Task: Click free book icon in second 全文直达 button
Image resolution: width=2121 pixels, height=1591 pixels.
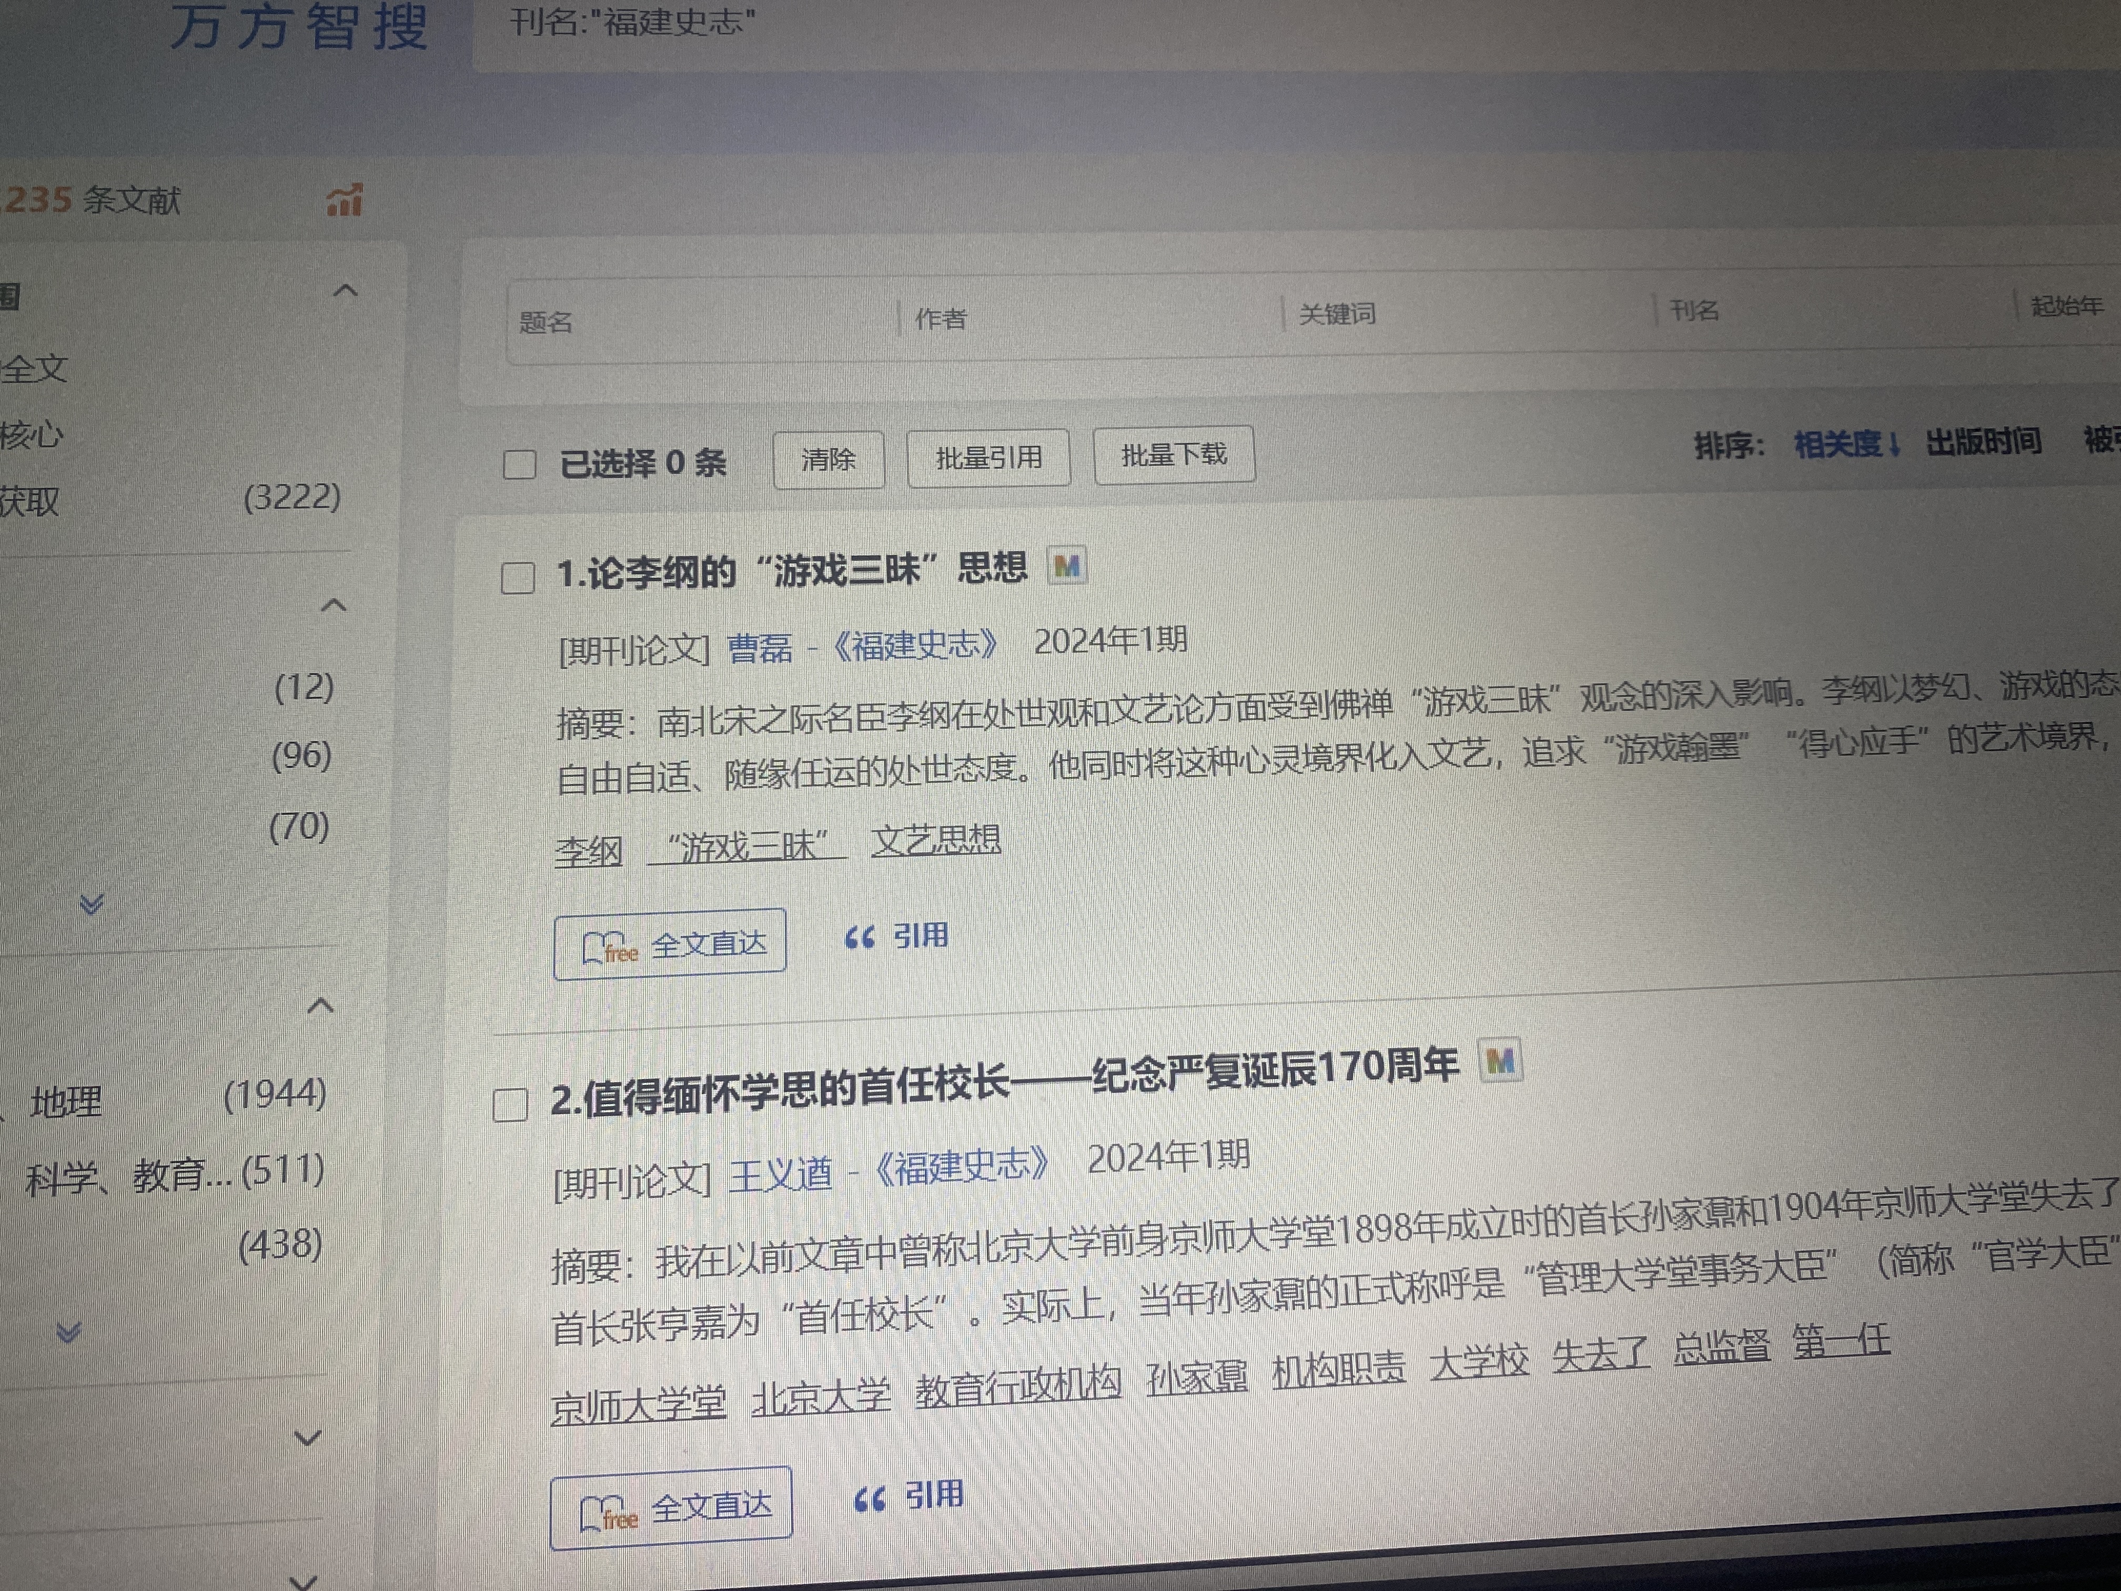Action: point(608,1513)
